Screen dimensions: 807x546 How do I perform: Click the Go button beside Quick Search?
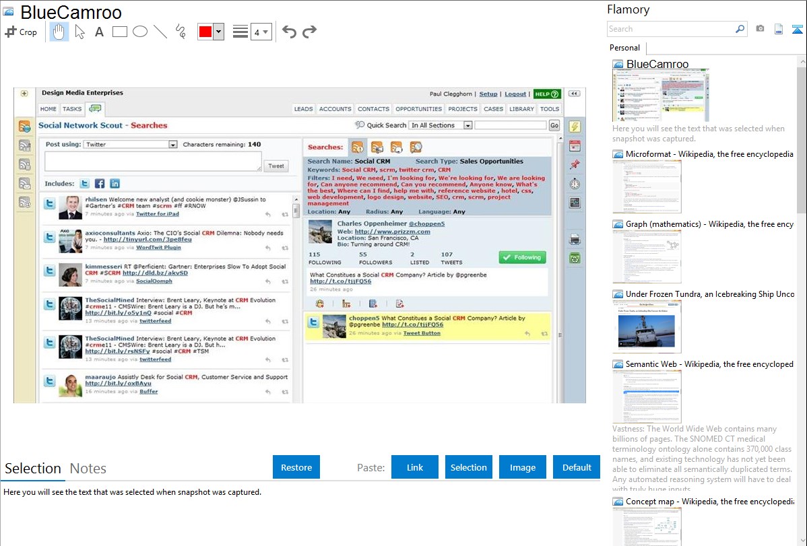point(554,125)
